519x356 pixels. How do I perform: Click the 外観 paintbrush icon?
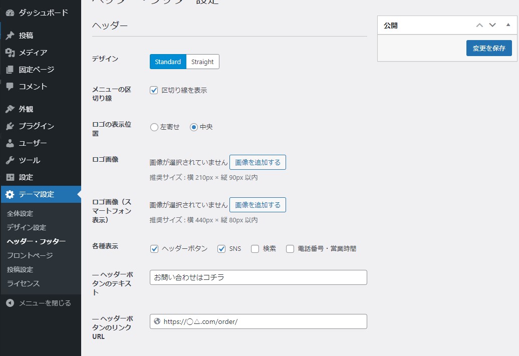coord(10,109)
